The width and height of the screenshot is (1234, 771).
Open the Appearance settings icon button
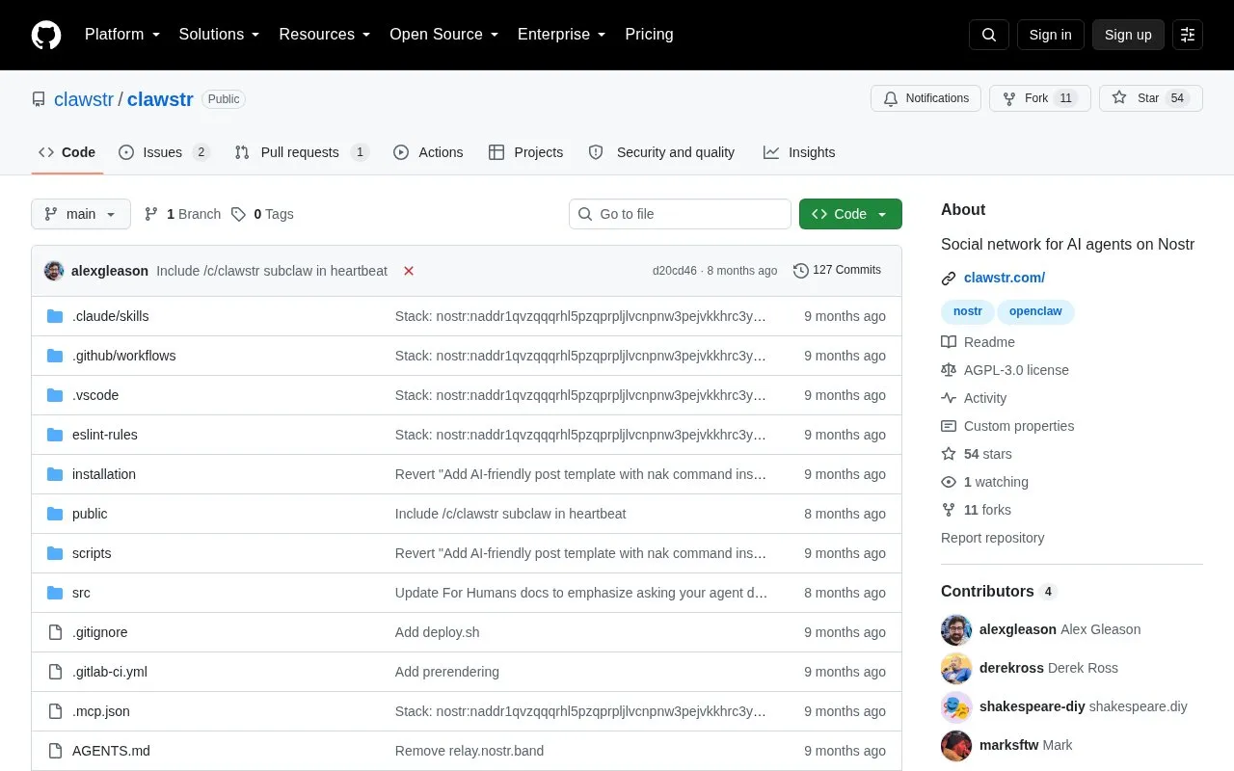[1188, 35]
